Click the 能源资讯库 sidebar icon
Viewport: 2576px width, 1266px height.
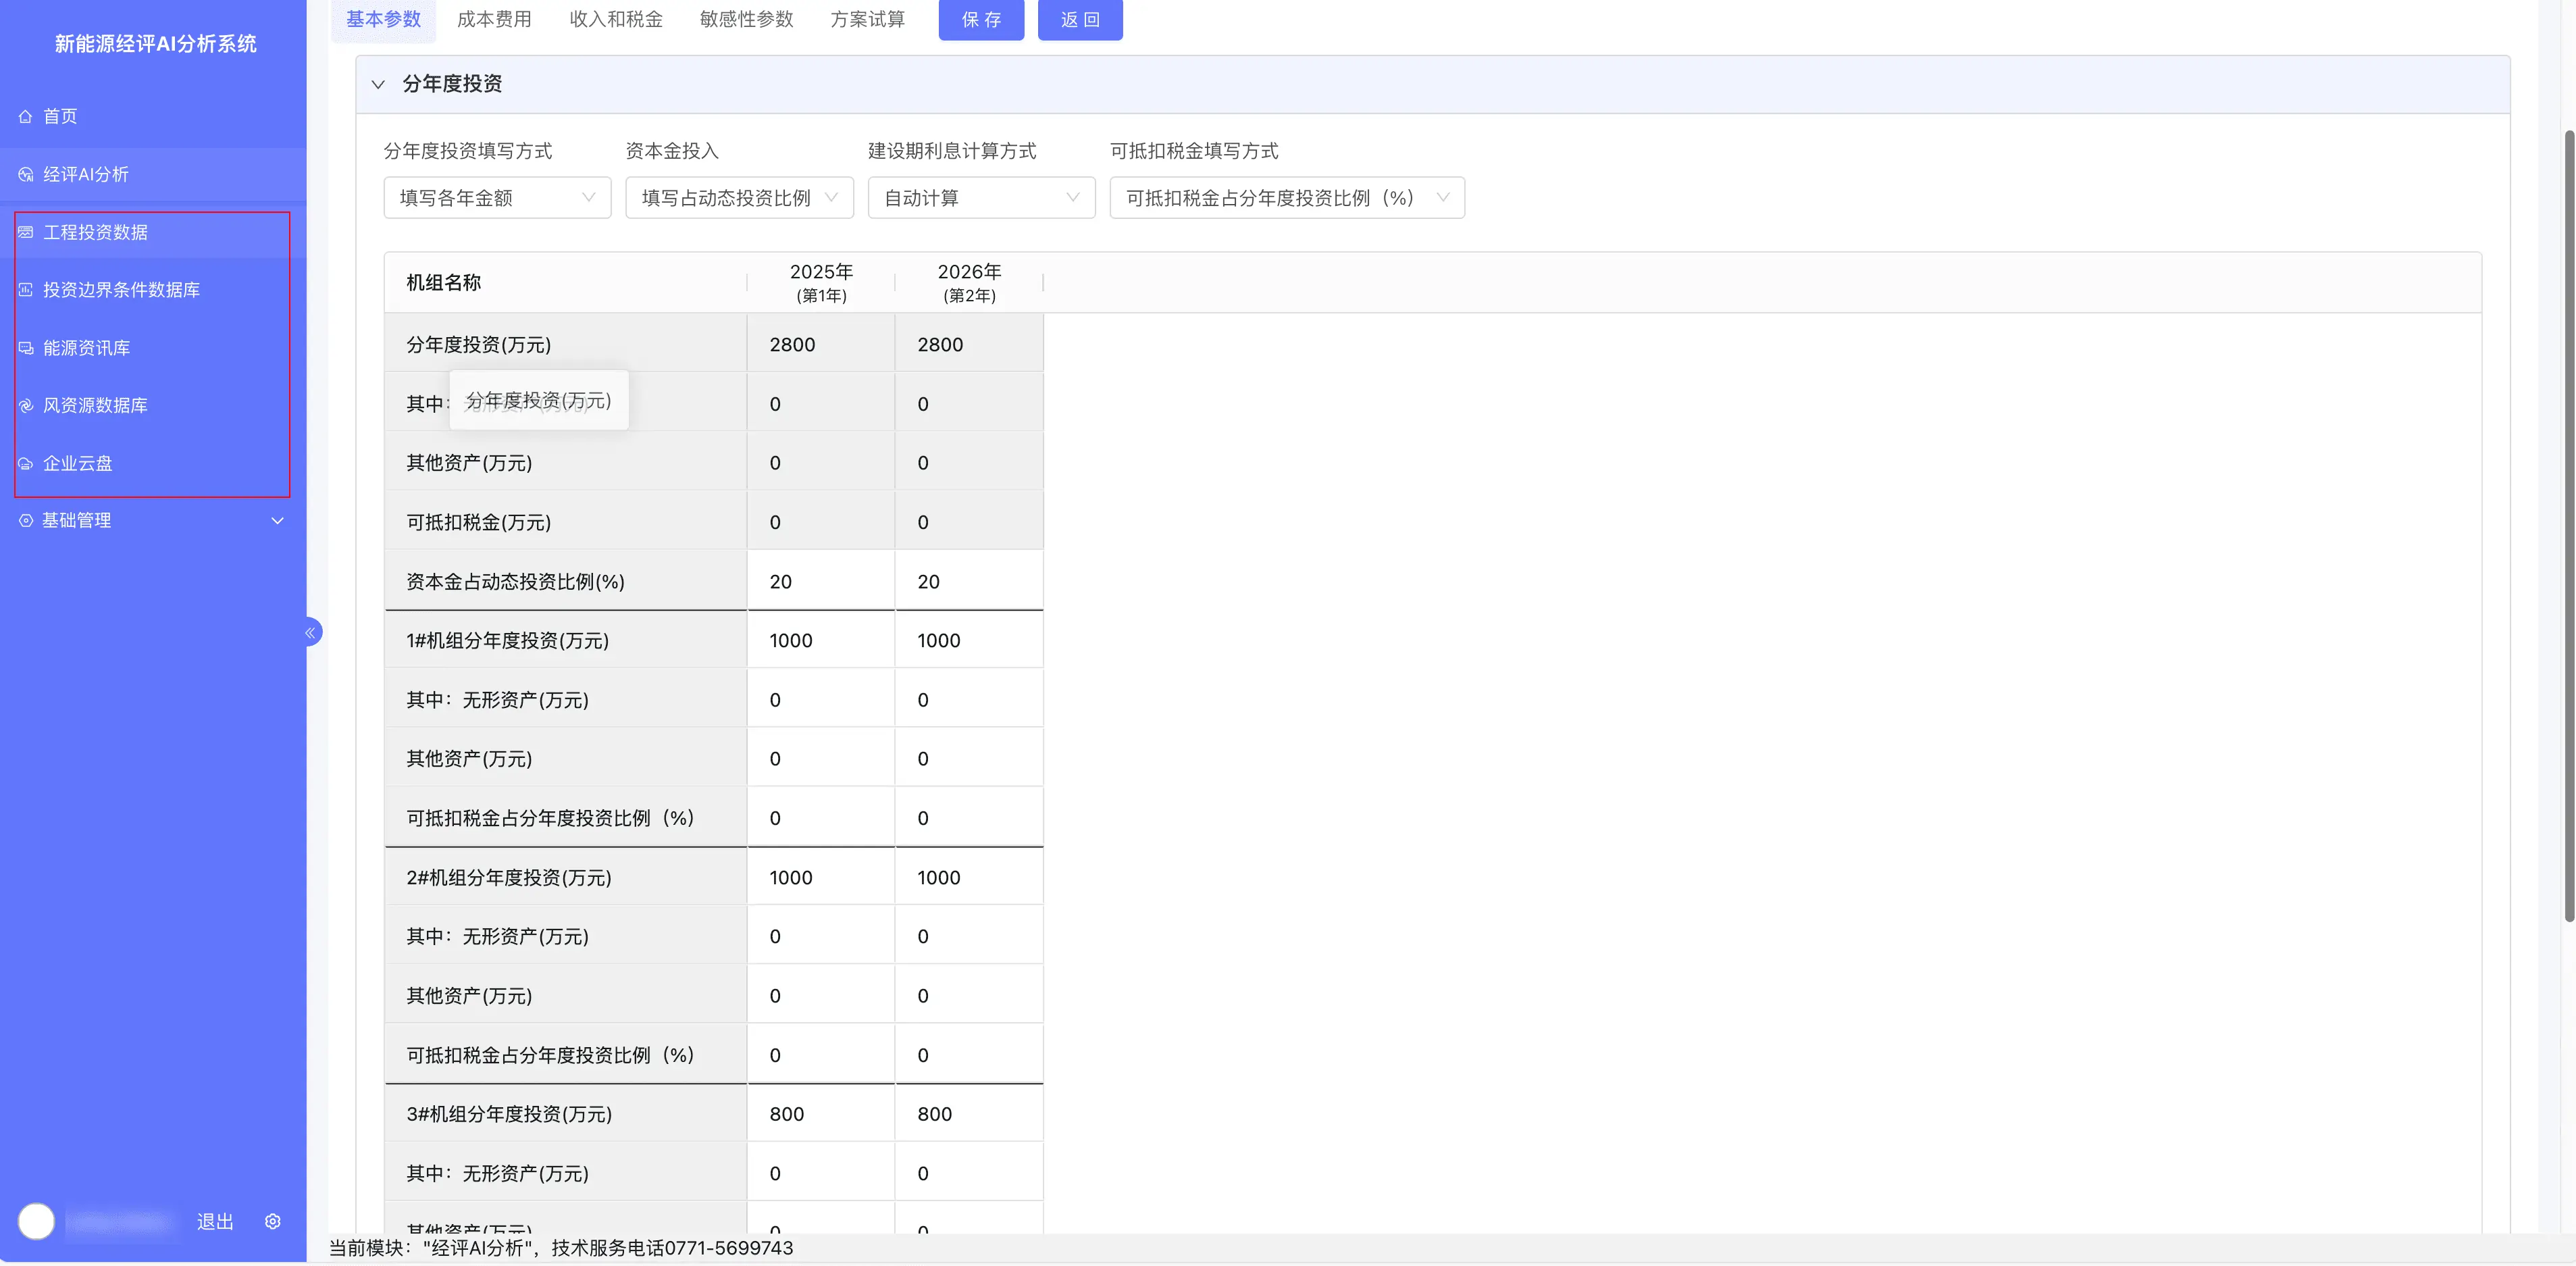click(x=25, y=348)
